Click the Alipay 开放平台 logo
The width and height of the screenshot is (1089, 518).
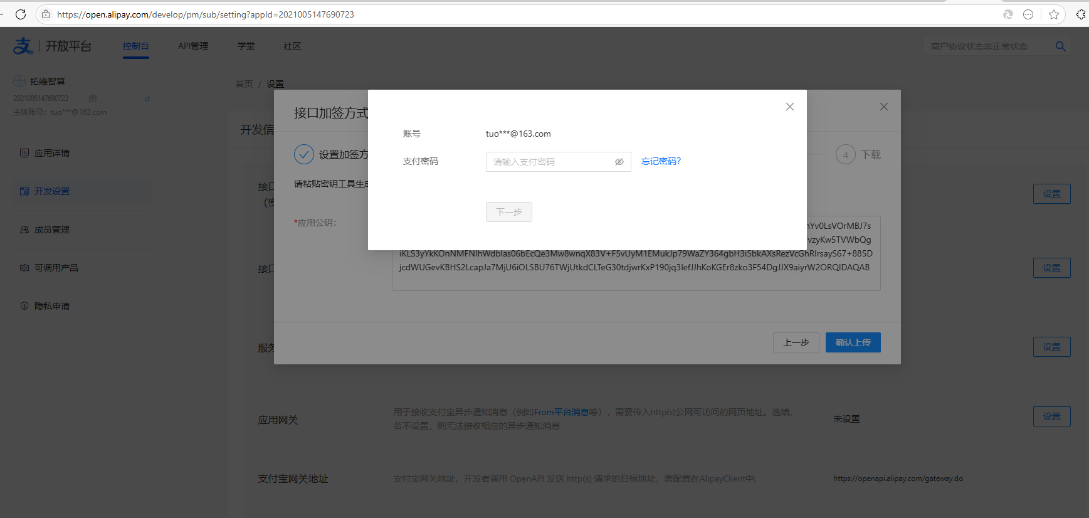coord(53,46)
